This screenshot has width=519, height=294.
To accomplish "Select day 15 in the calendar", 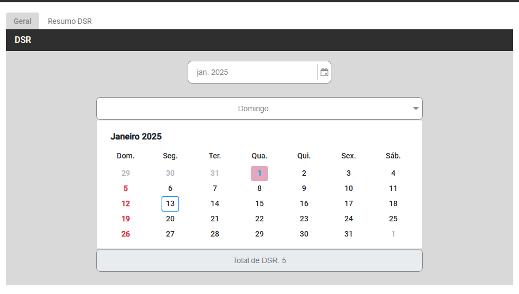I will pos(259,204).
